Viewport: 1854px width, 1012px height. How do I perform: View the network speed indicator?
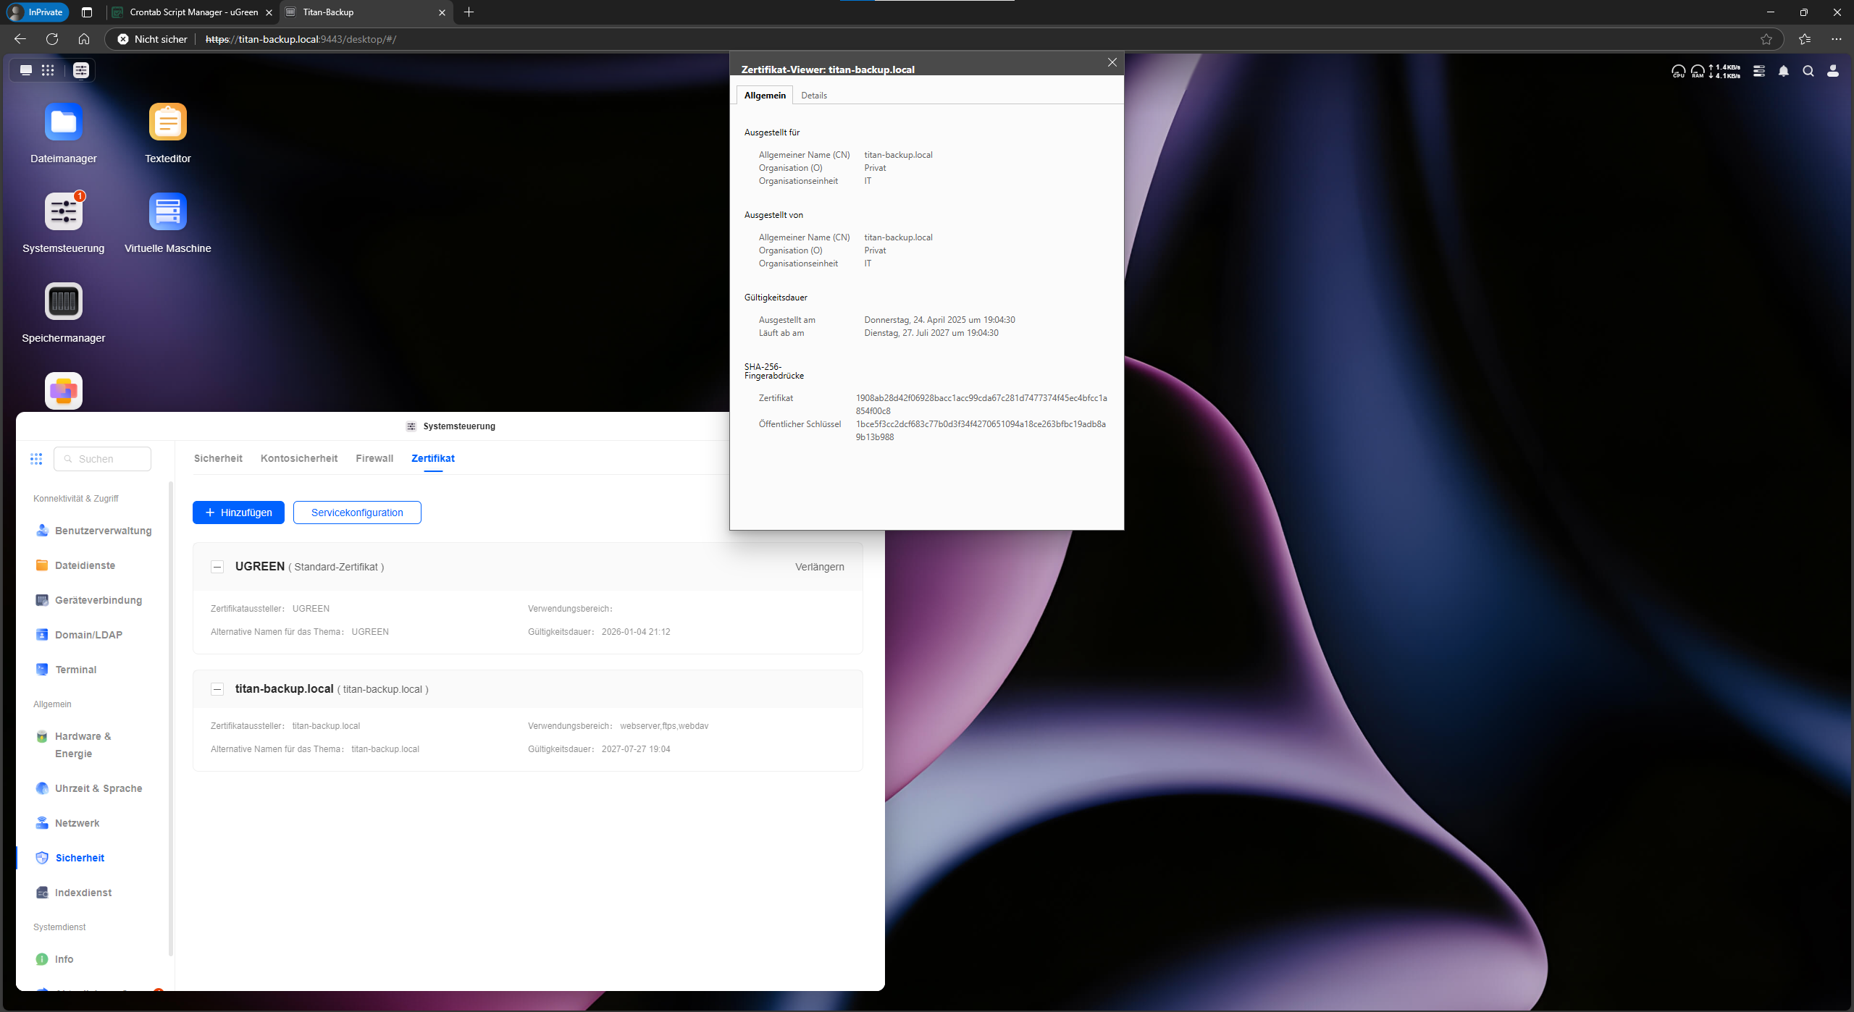click(x=1724, y=71)
